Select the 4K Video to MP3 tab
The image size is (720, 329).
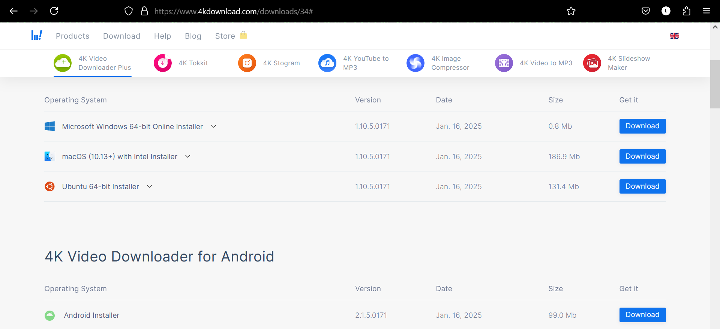pyautogui.click(x=534, y=63)
